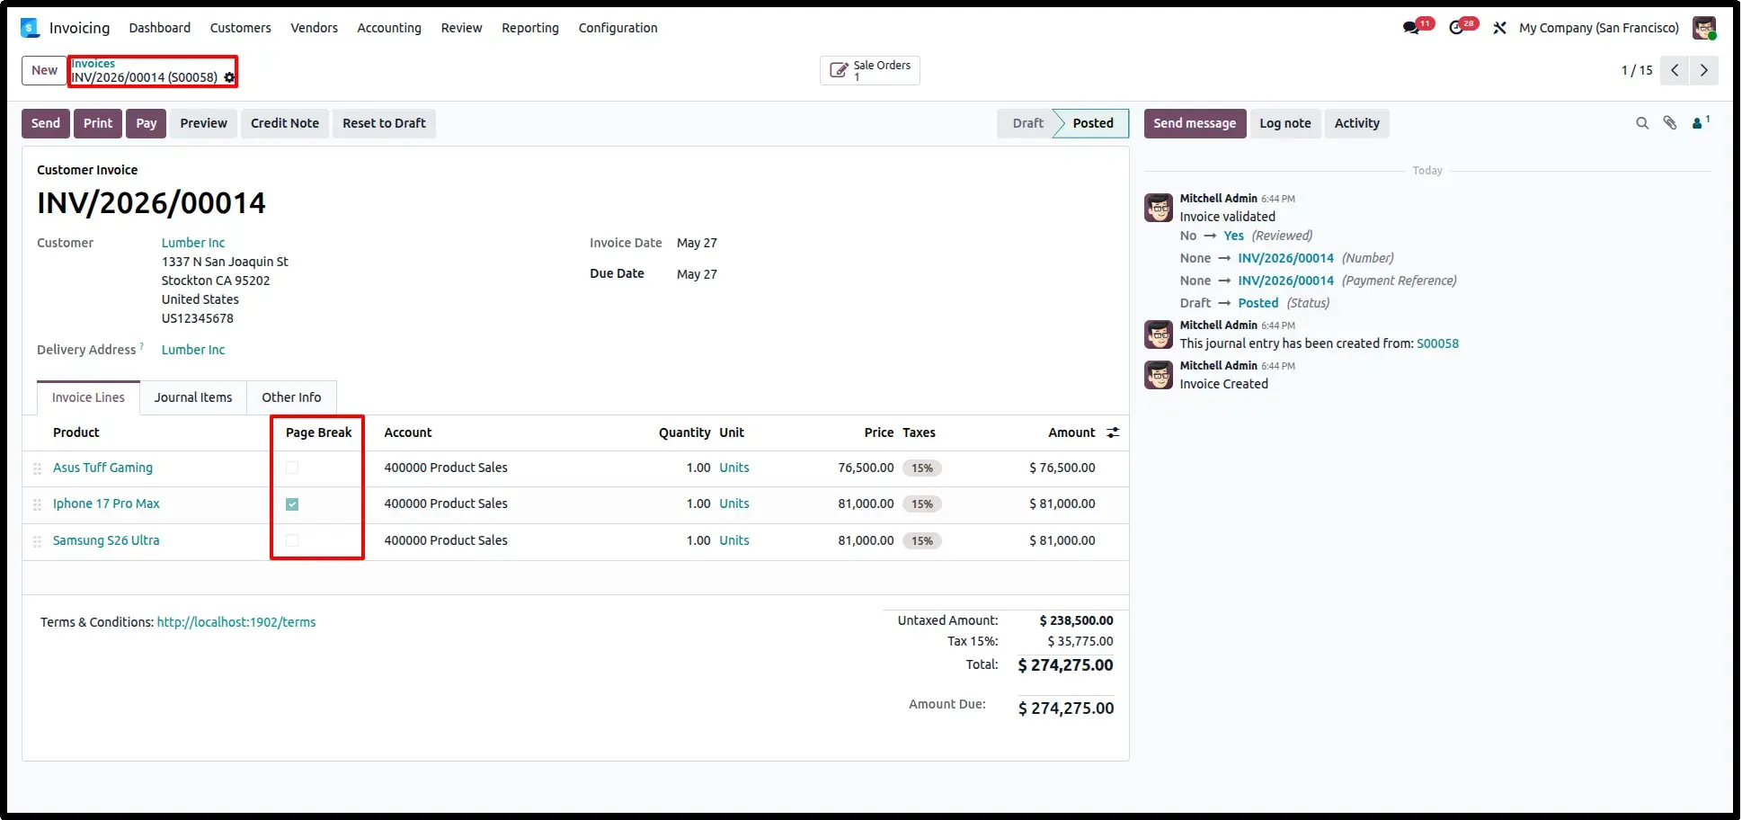
Task: Open the Customers menu
Action: tap(240, 28)
